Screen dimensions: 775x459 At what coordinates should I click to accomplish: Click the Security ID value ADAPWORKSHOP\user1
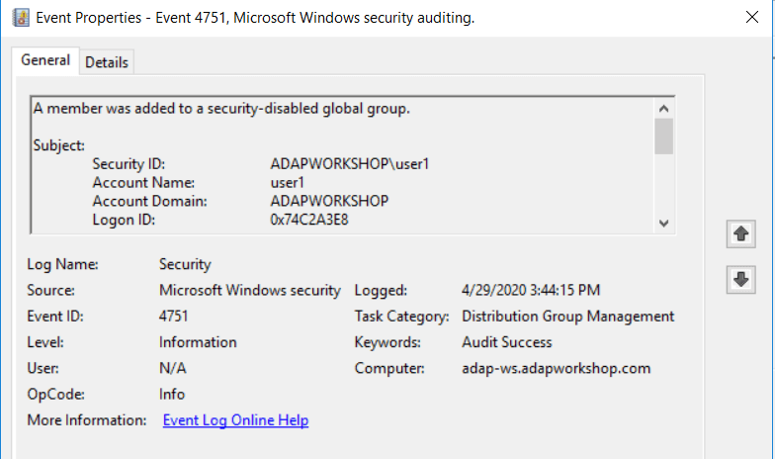[335, 164]
